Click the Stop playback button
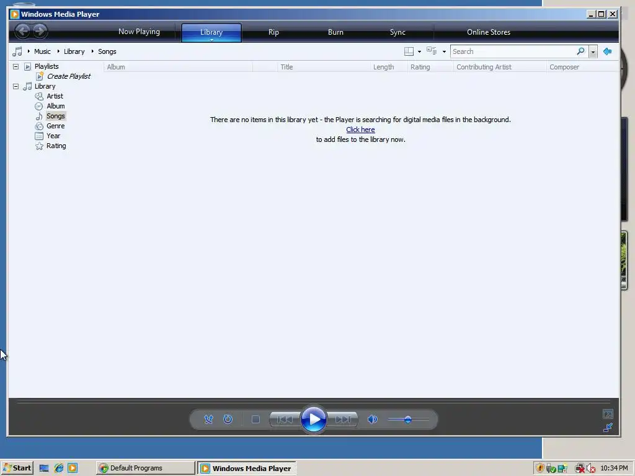This screenshot has height=476, width=635. tap(255, 420)
